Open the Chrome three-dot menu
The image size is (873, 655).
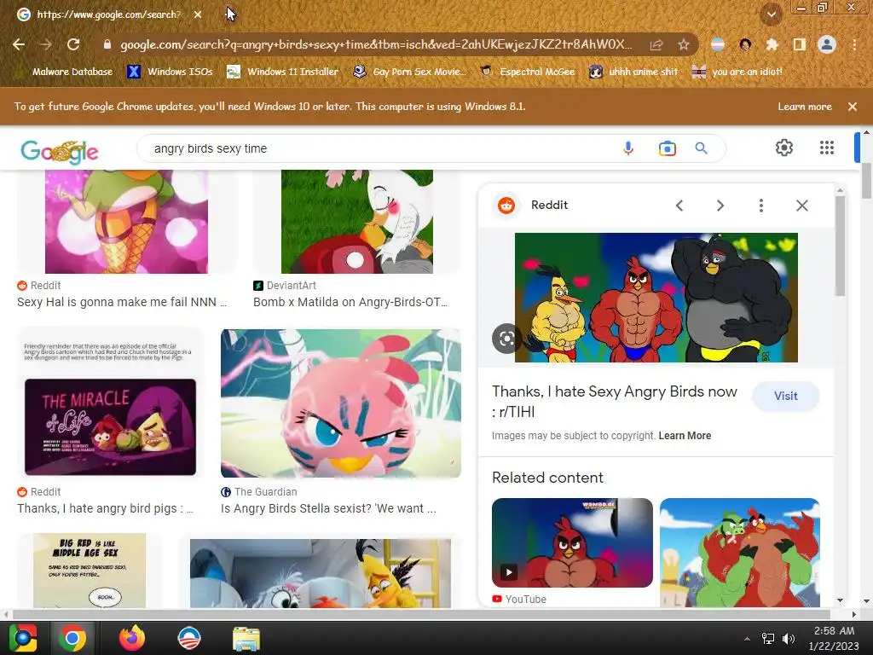coord(854,44)
